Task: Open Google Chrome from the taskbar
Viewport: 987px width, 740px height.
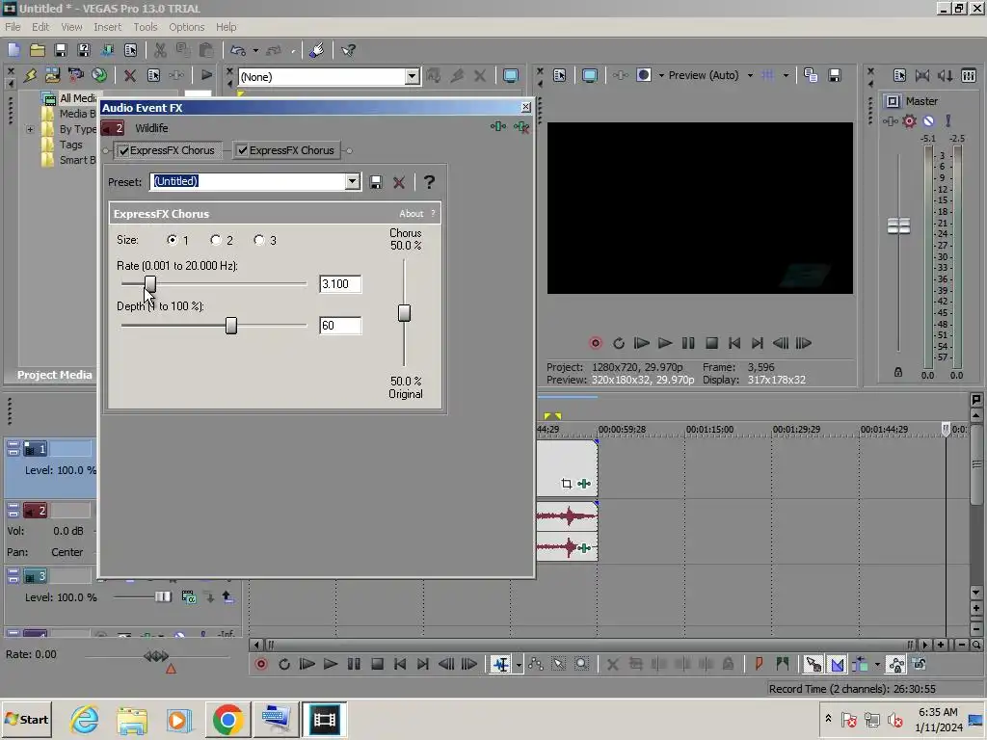Action: (x=227, y=719)
